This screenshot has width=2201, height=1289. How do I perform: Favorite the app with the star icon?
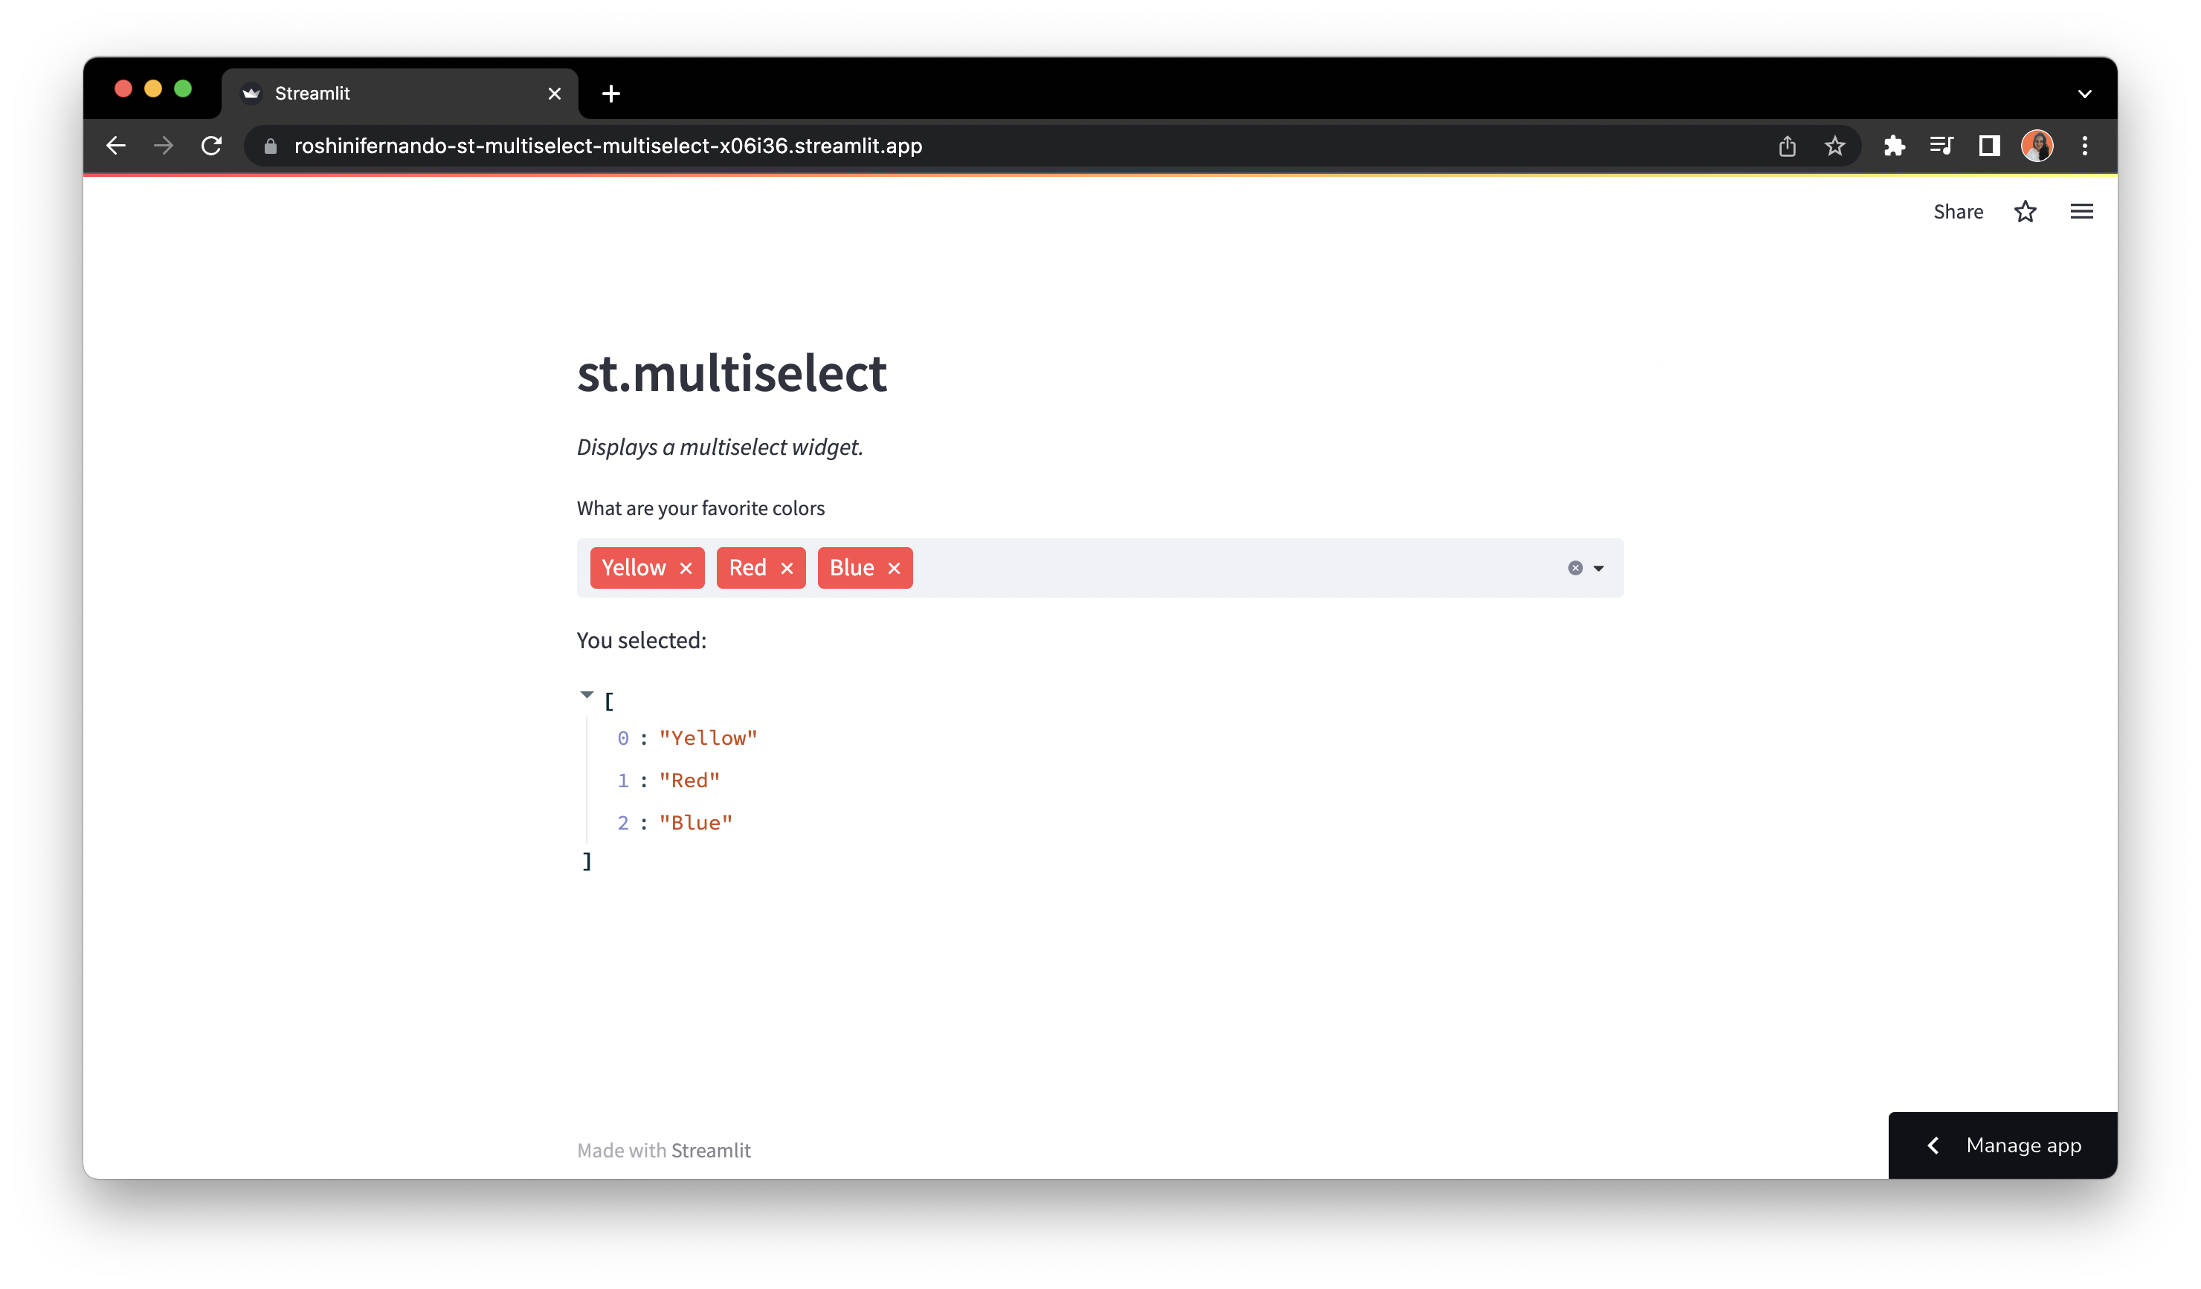coord(2026,211)
